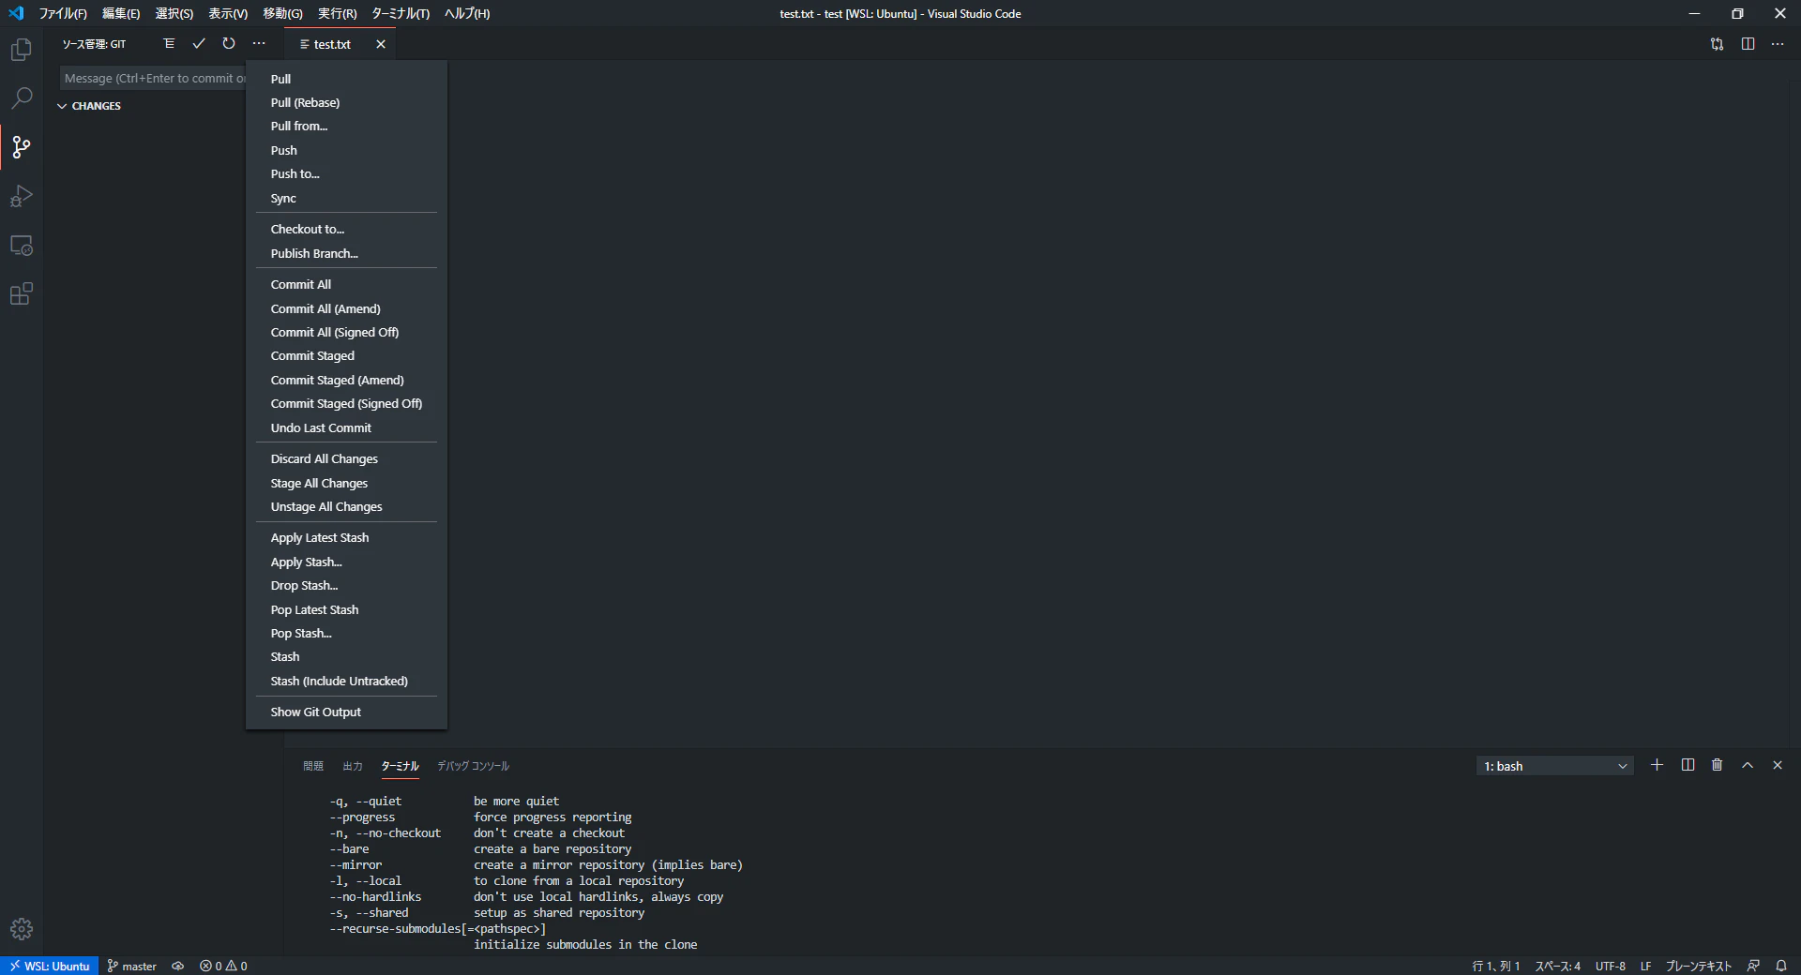
Task: Click the UTF-8 encoding status item
Action: coord(1611,966)
